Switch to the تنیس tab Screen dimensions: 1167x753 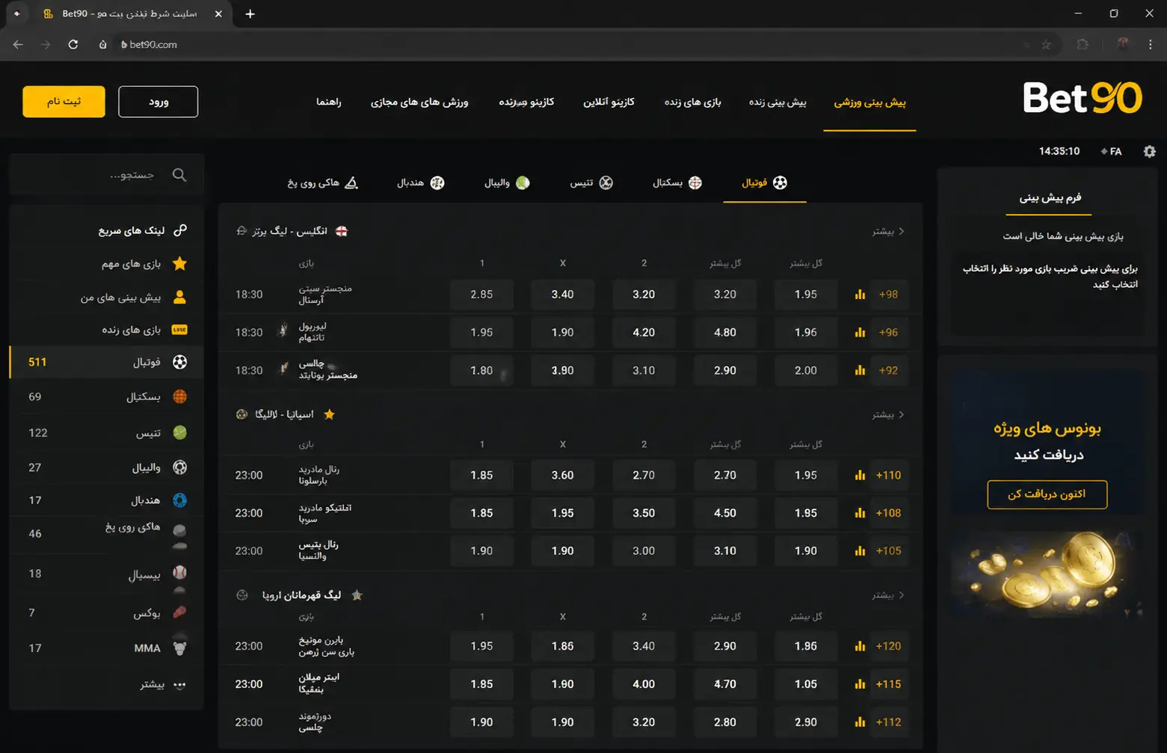click(591, 183)
